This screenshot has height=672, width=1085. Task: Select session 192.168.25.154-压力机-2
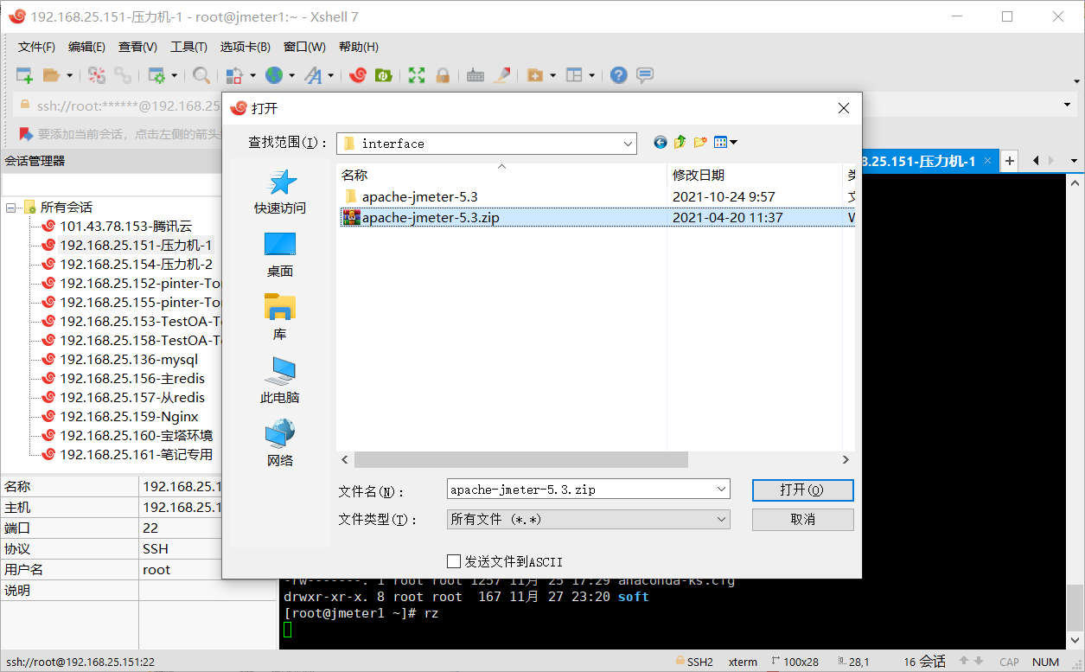pos(136,265)
